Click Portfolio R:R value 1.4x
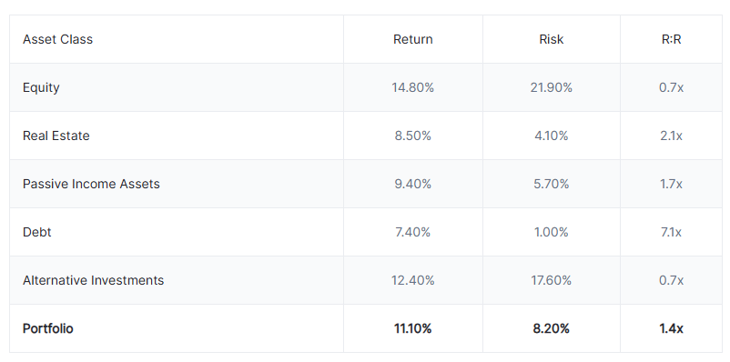The width and height of the screenshot is (730, 362). click(672, 328)
